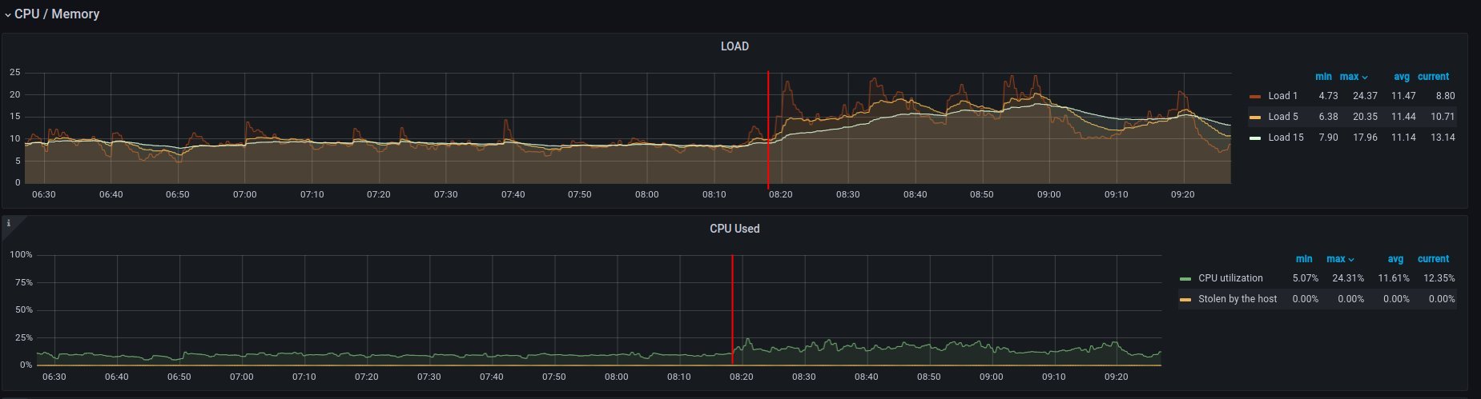The width and height of the screenshot is (1481, 399).
Task: Sort CPU Used legend by current column
Action: (x=1433, y=259)
